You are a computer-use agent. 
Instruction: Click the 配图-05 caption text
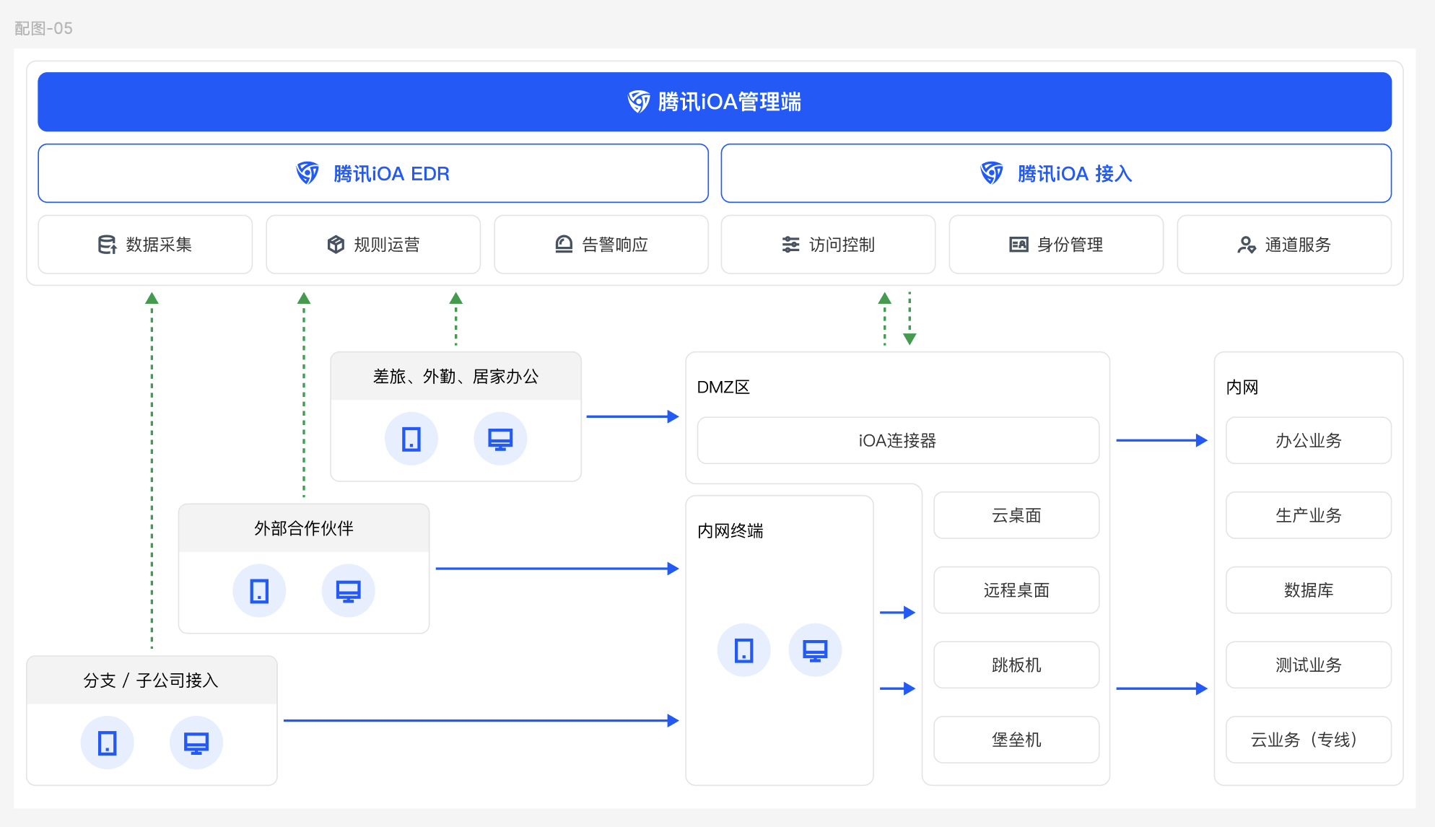click(43, 28)
